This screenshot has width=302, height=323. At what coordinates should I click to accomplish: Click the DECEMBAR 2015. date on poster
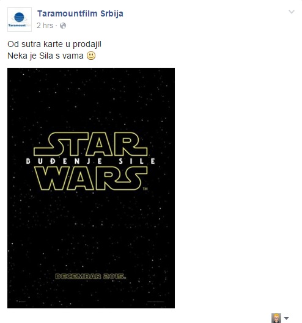(90, 277)
